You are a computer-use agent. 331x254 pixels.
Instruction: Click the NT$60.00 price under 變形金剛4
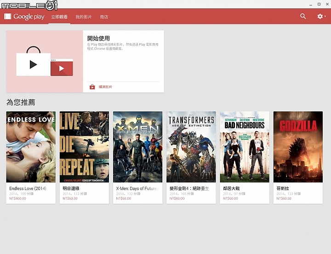click(x=177, y=198)
